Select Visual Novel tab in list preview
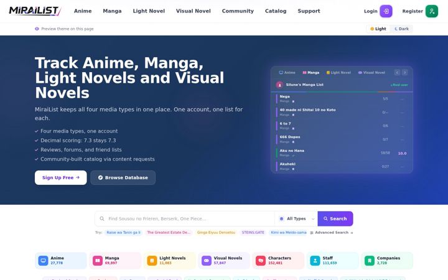This screenshot has width=448, height=280. click(371, 73)
